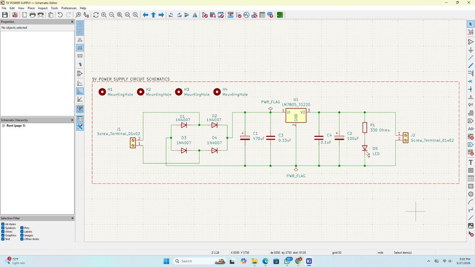Open the Preferences menu

[69, 8]
